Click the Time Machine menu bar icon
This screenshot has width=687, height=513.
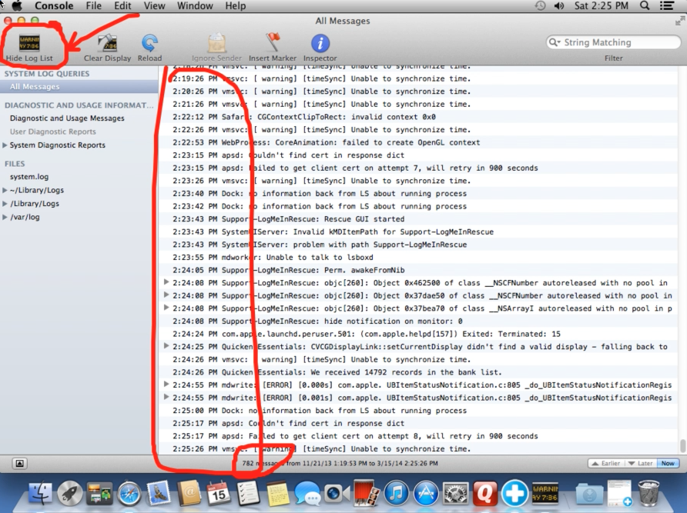(x=540, y=5)
